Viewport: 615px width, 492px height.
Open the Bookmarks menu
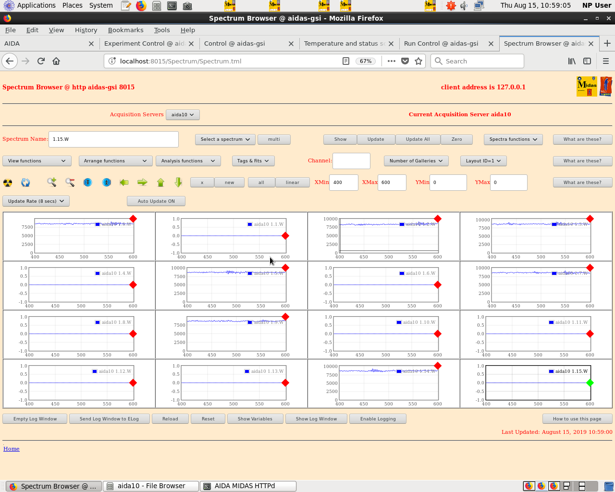pyautogui.click(x=125, y=30)
